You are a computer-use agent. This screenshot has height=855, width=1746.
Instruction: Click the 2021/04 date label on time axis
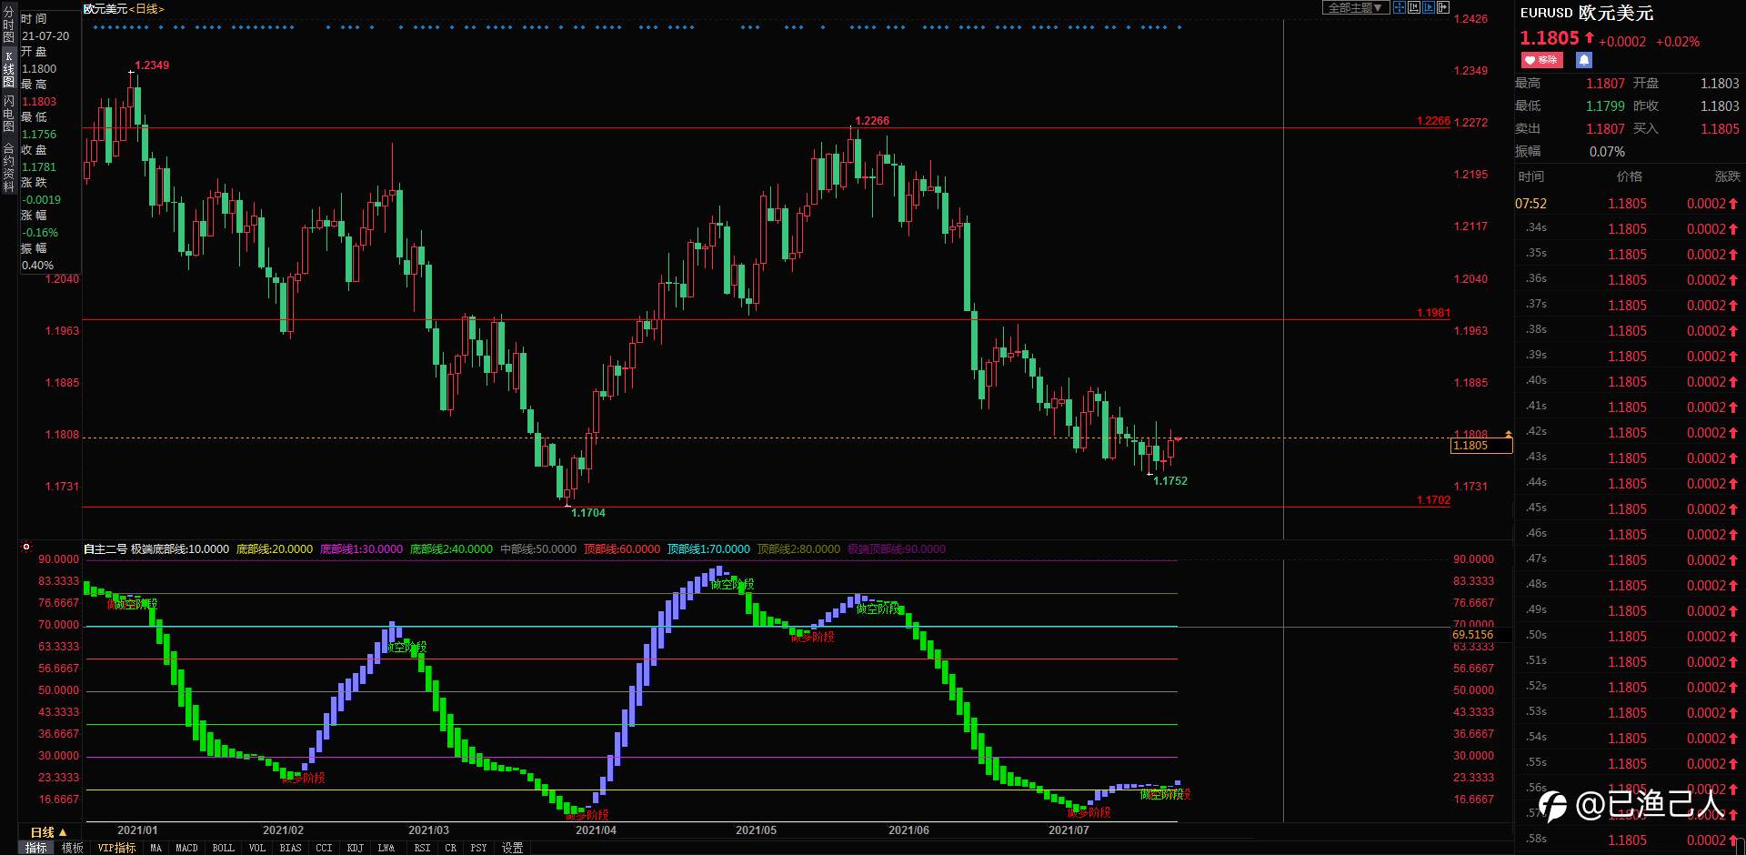click(596, 830)
